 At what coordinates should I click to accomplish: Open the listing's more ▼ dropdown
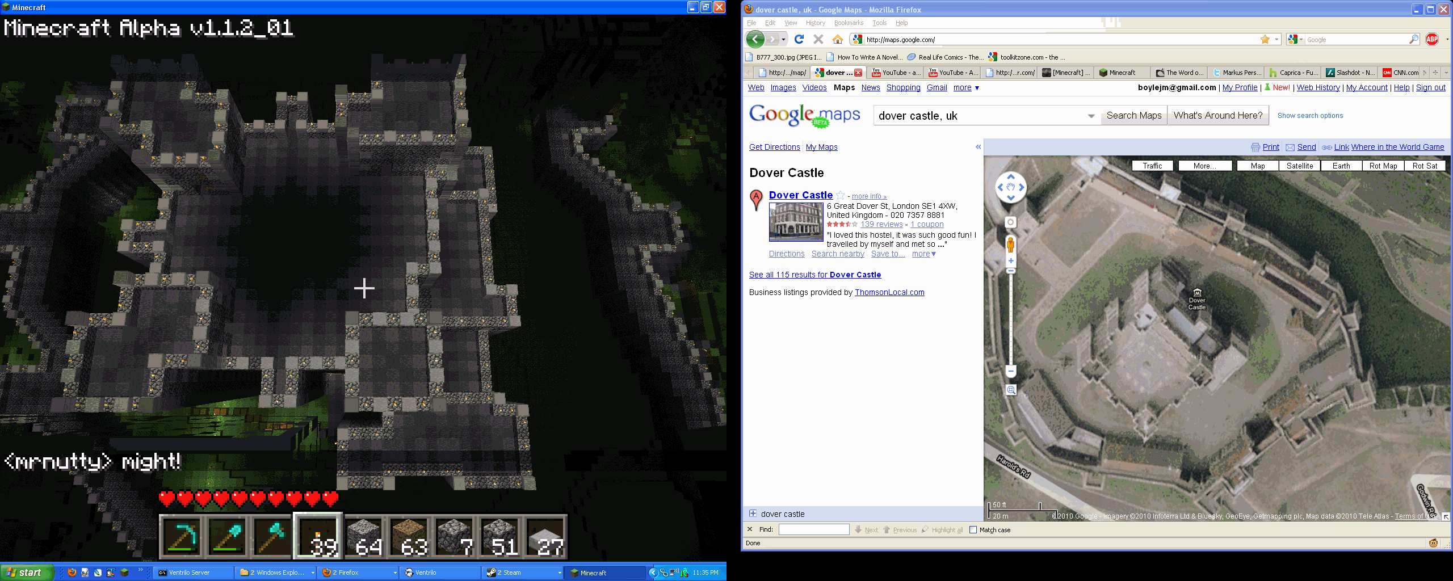(x=924, y=254)
